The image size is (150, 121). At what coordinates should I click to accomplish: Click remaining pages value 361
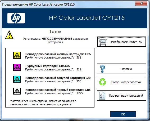point(79,57)
